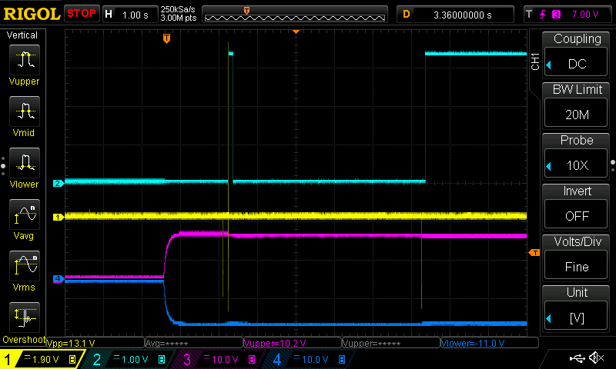The image size is (616, 369).
Task: Click the RIGOL logo
Action: click(32, 14)
